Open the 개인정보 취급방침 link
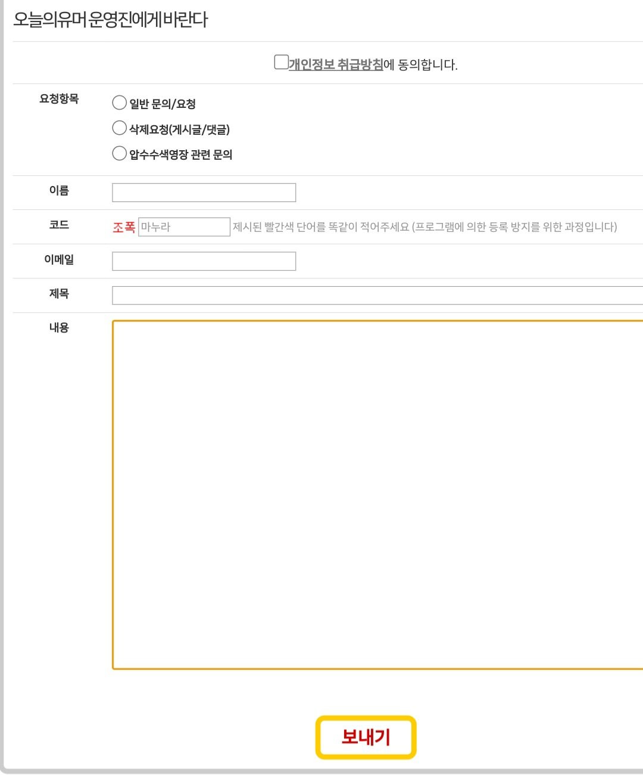The height and width of the screenshot is (775, 643). (336, 64)
